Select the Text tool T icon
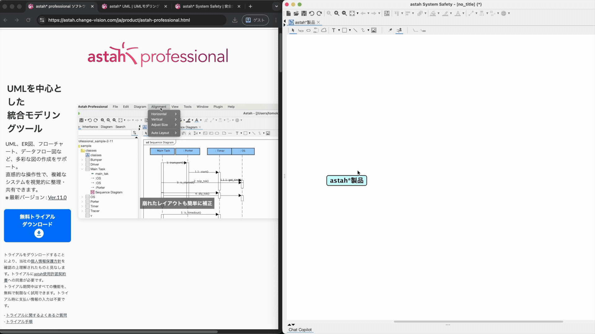 point(333,30)
